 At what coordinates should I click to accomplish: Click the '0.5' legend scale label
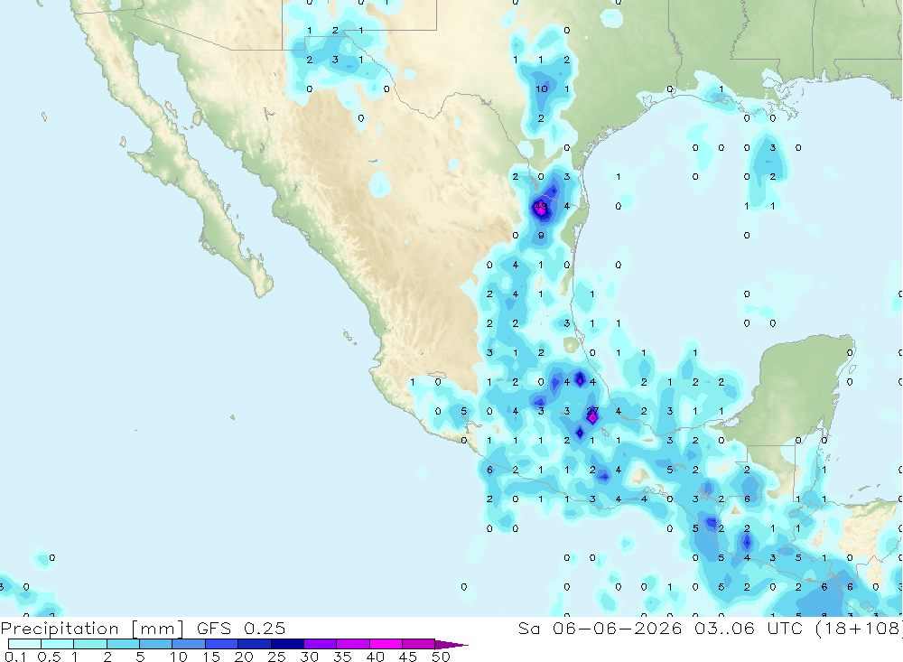pyautogui.click(x=49, y=657)
